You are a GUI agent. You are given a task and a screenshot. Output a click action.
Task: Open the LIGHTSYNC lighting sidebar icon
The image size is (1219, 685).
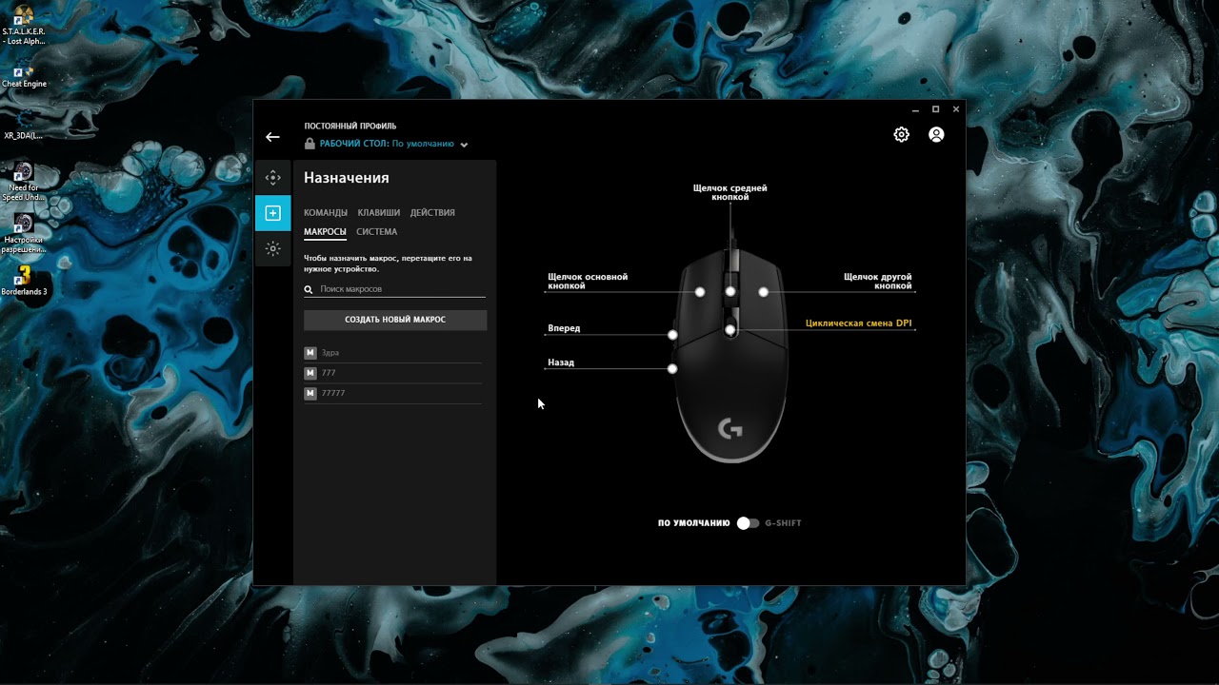click(x=273, y=248)
